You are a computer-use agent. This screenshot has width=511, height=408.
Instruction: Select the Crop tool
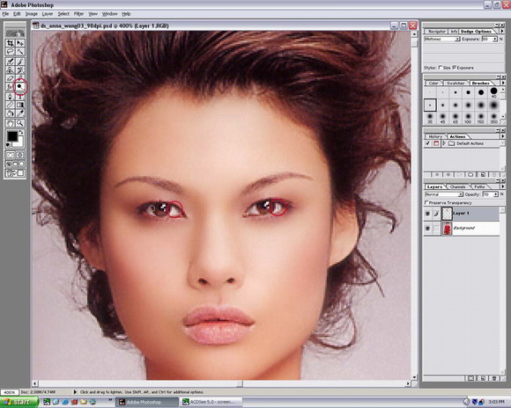click(11, 42)
